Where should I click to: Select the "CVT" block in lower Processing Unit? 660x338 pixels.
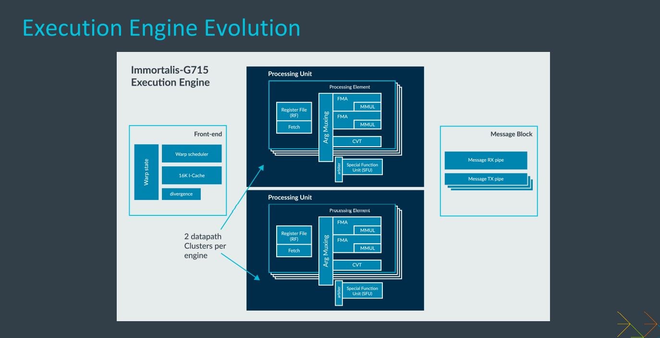(x=357, y=265)
